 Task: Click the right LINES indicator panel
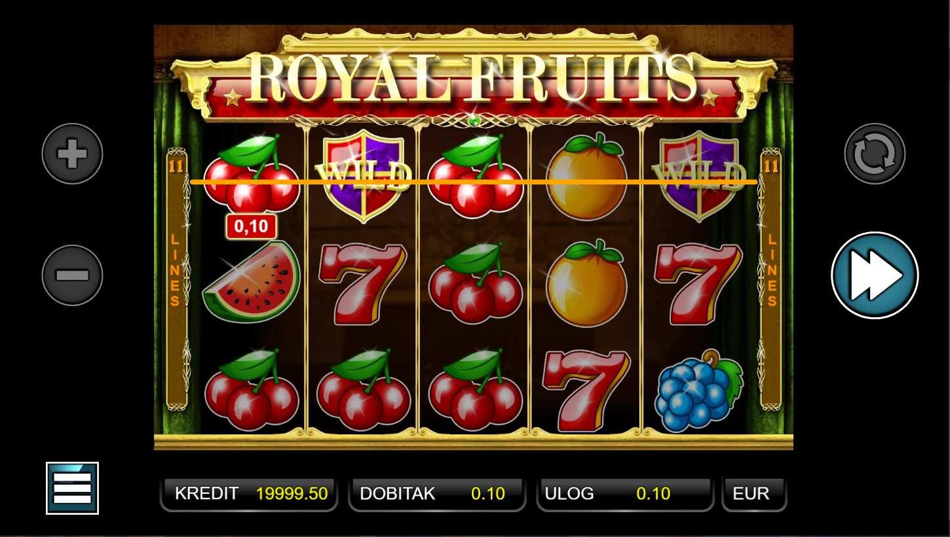(x=771, y=279)
